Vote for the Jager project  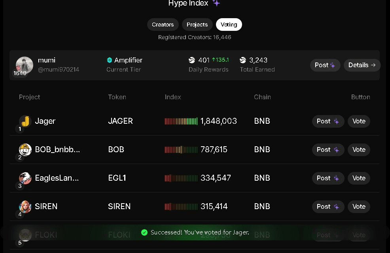359,121
